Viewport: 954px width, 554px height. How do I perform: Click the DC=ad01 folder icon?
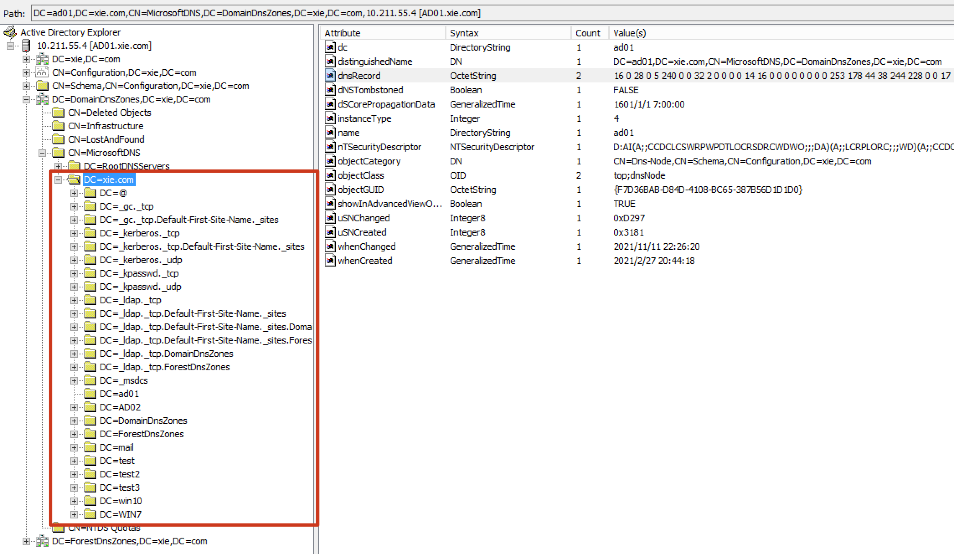pos(90,394)
